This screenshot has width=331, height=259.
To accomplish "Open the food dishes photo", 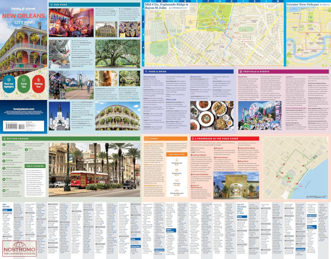I will coord(212,116).
